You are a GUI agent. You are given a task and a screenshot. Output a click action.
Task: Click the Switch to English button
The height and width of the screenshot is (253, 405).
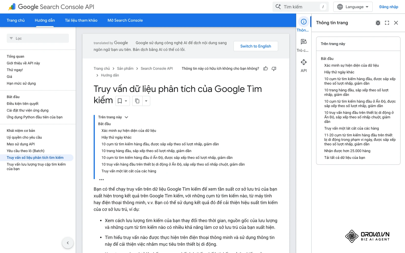pos(256,46)
